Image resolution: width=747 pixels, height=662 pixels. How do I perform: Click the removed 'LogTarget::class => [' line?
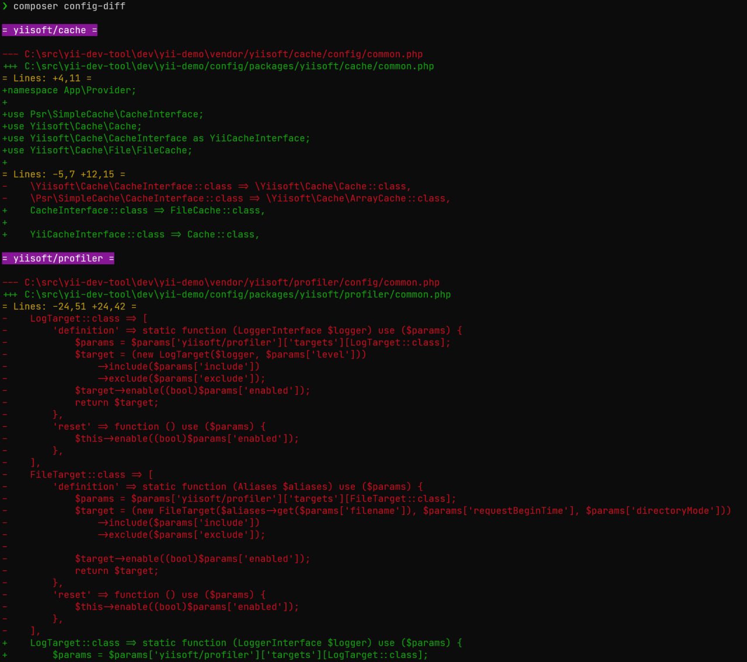[75, 318]
